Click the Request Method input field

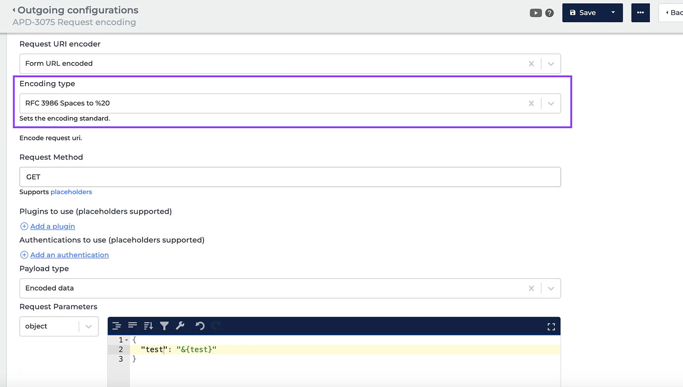click(x=290, y=177)
